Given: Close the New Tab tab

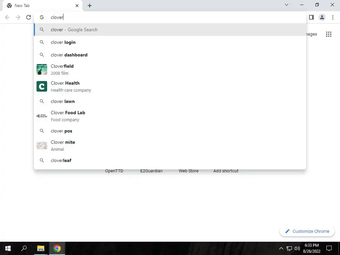Looking at the screenshot, I should pos(77,6).
